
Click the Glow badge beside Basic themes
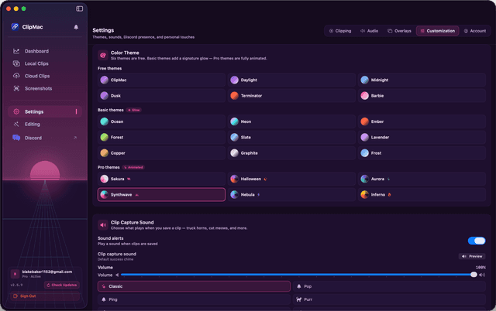tap(134, 110)
